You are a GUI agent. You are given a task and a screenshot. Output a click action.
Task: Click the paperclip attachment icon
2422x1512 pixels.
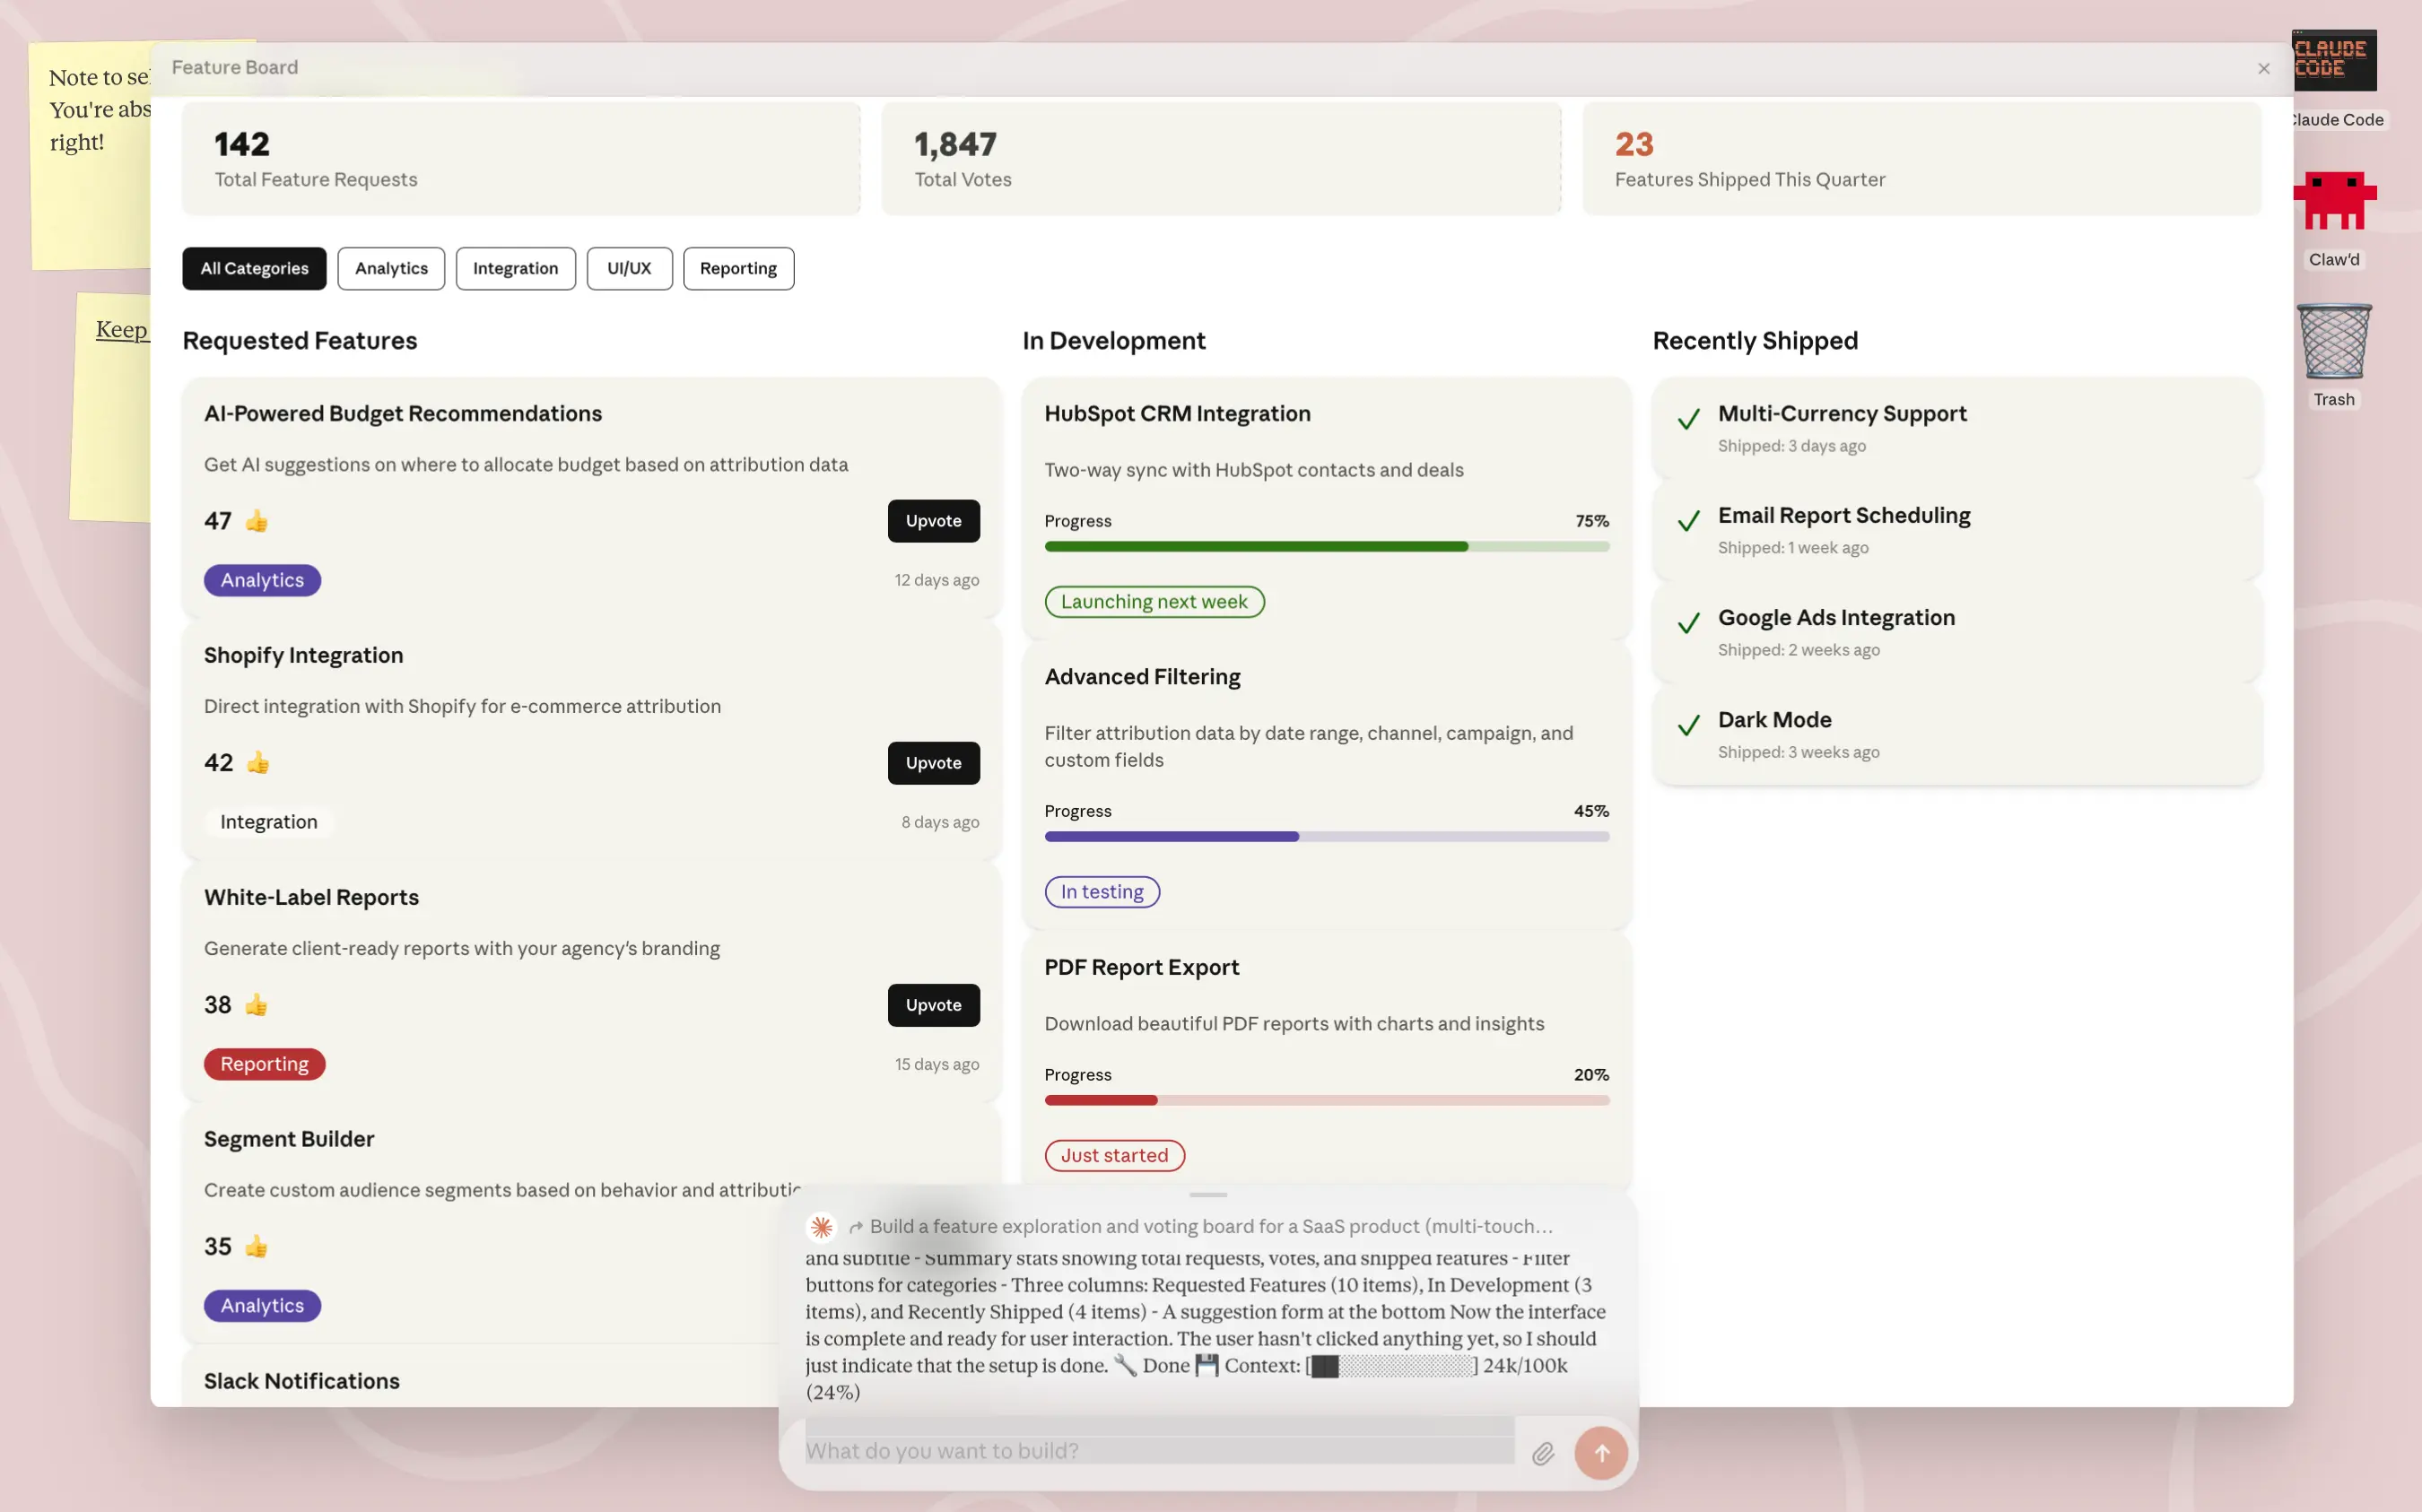[x=1542, y=1453]
